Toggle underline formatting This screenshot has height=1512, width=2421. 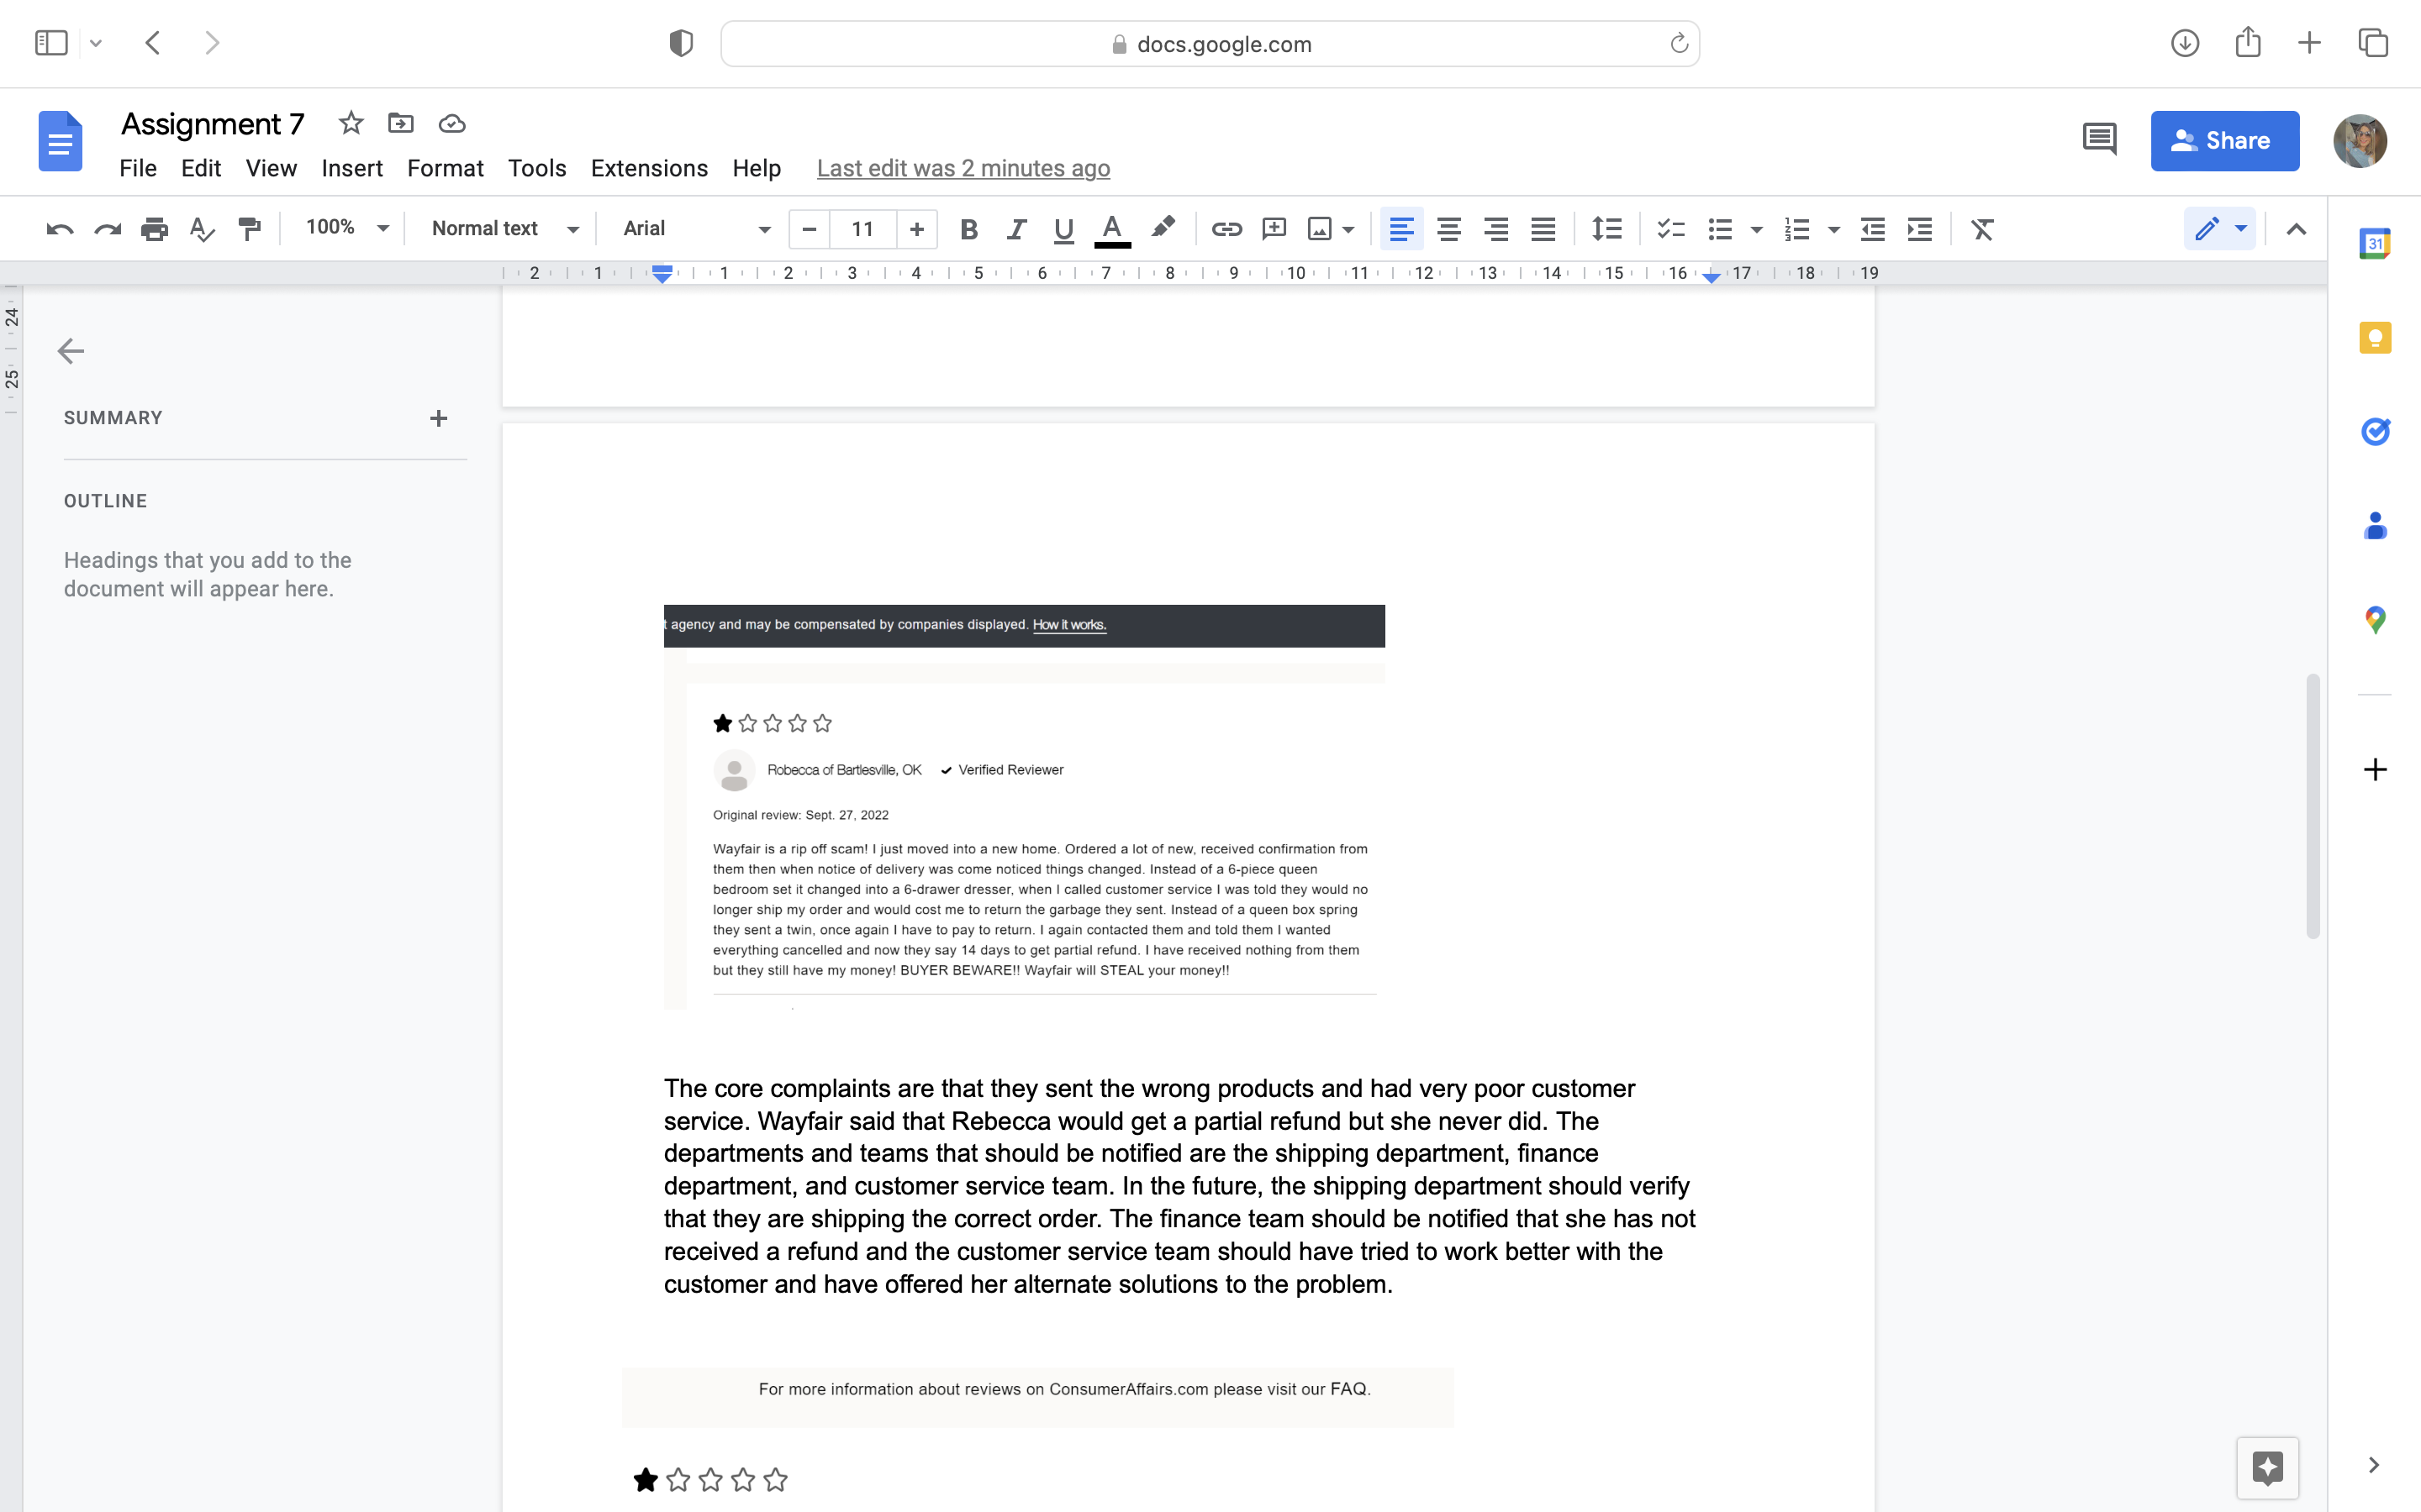(1063, 229)
